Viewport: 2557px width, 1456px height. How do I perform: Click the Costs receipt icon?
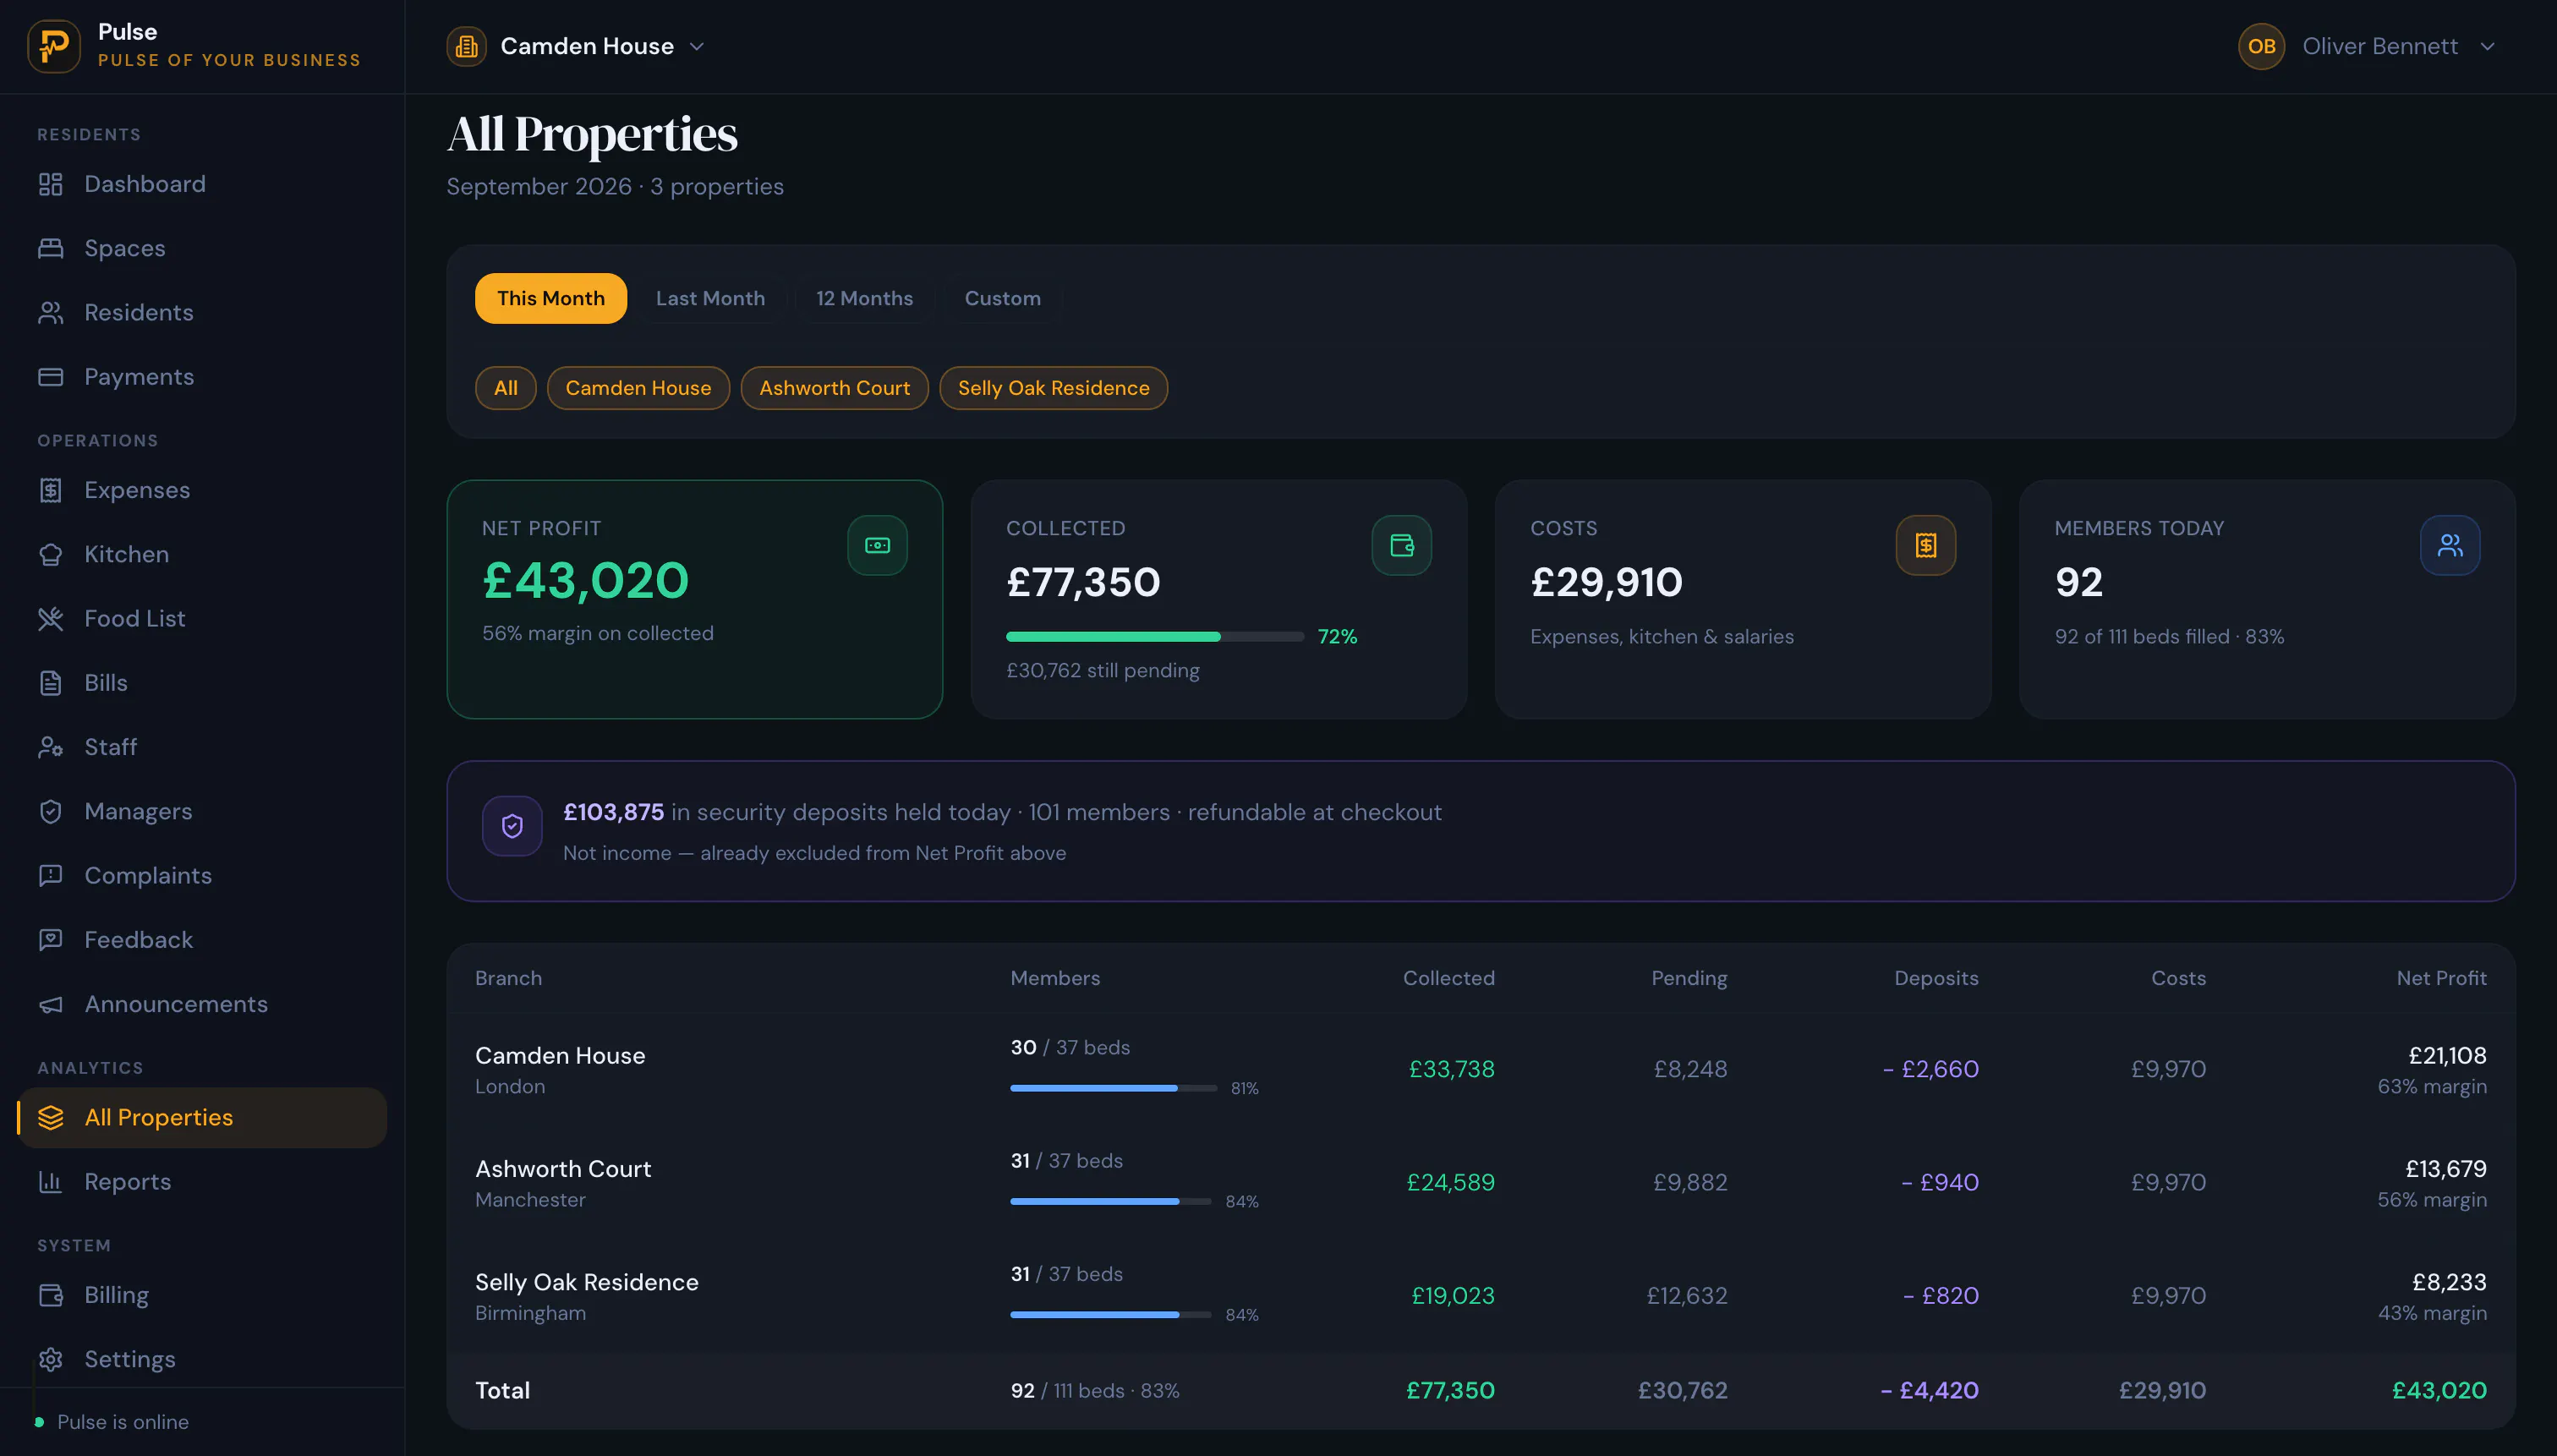(1925, 545)
